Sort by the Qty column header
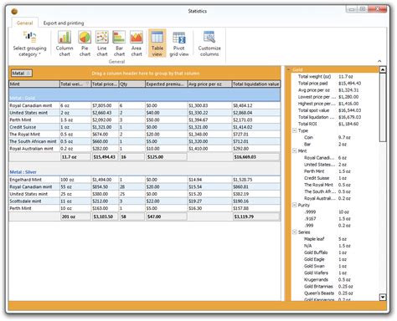 tap(132, 84)
